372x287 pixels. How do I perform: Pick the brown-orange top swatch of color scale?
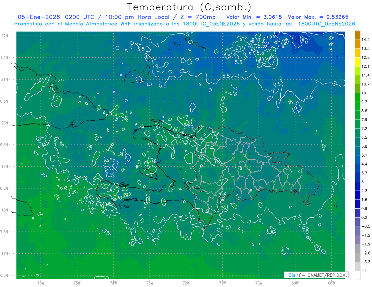click(357, 35)
